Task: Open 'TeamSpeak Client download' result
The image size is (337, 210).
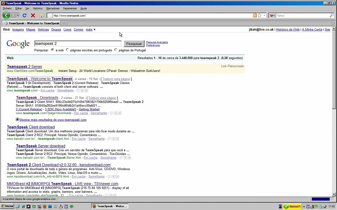Action: (x=31, y=127)
